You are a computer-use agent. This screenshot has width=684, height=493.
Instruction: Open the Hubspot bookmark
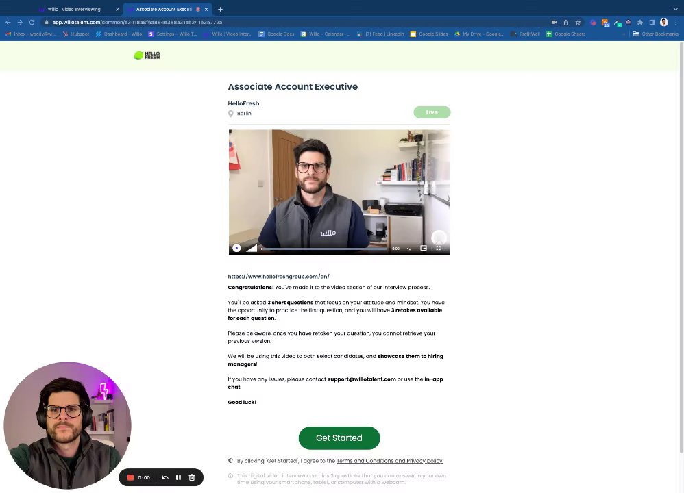click(x=76, y=34)
